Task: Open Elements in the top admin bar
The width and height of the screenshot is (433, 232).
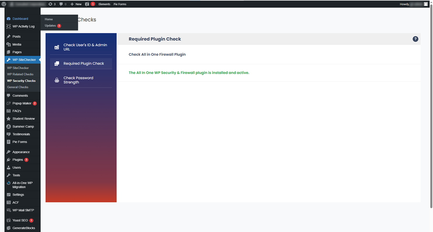Action: coord(104,4)
